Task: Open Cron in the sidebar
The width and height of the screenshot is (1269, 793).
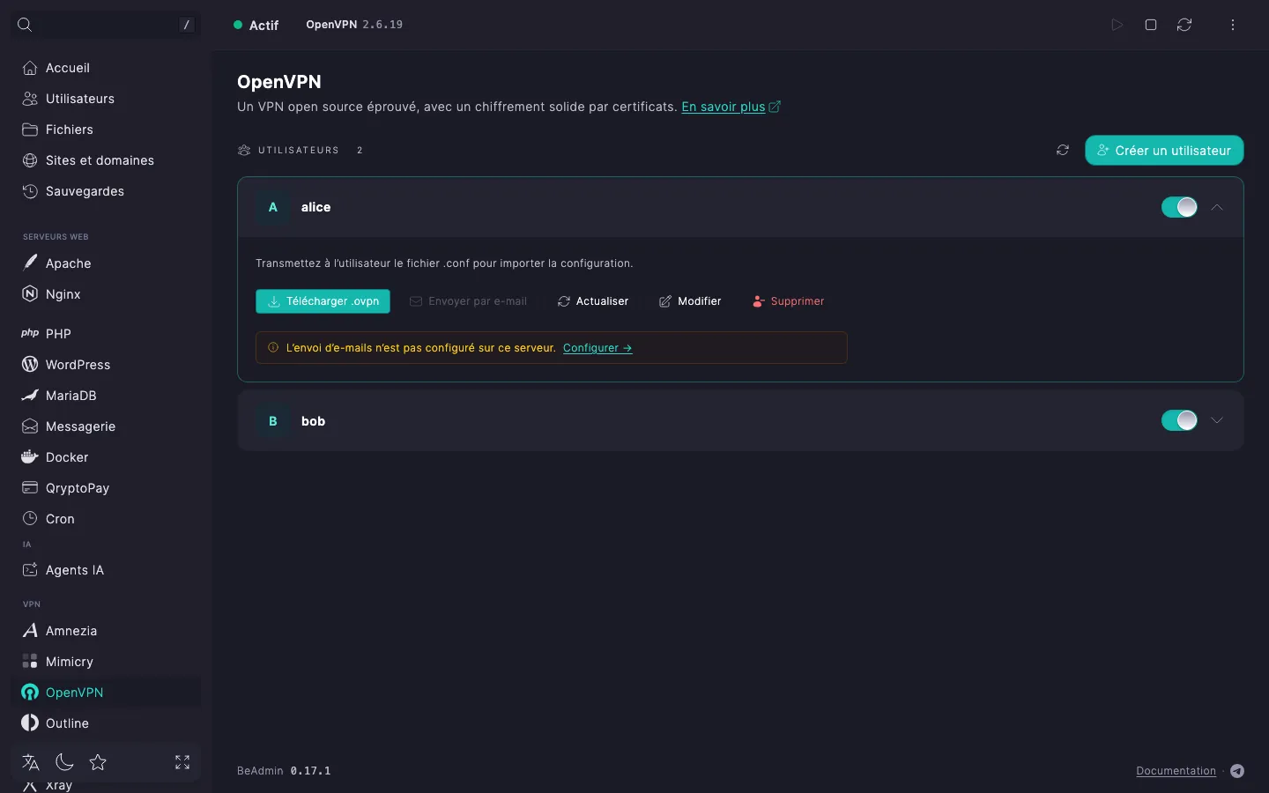Action: [x=106, y=519]
